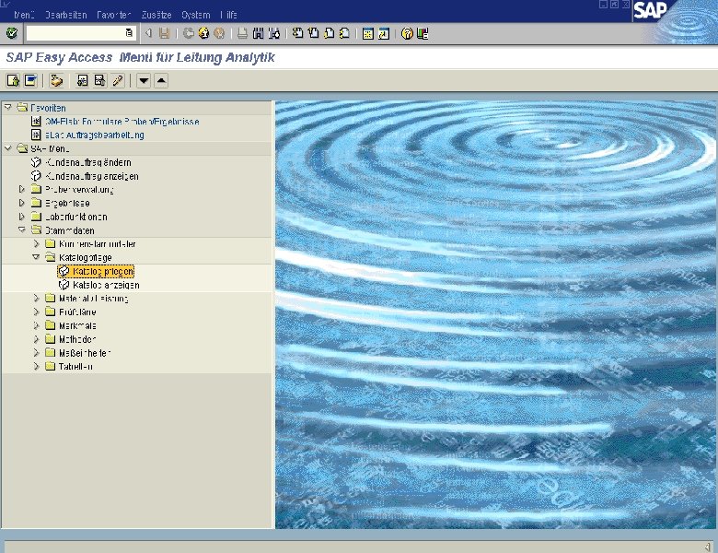Click the First Page icon
Screen dimensions: 718x553
[x=297, y=33]
